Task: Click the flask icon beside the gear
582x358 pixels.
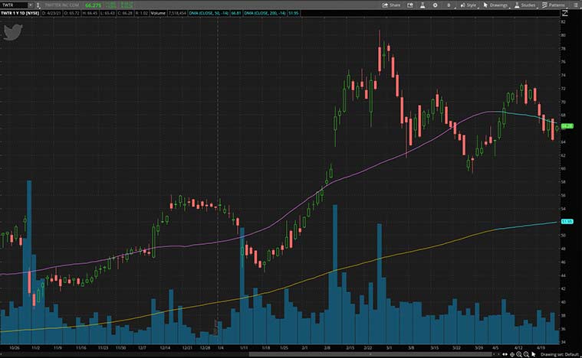Action: (x=423, y=5)
